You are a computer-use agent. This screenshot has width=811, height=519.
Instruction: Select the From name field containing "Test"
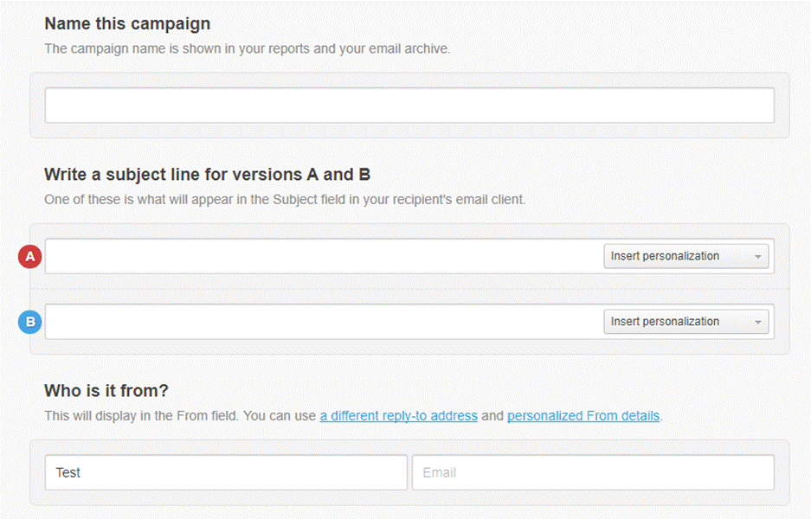click(x=225, y=473)
